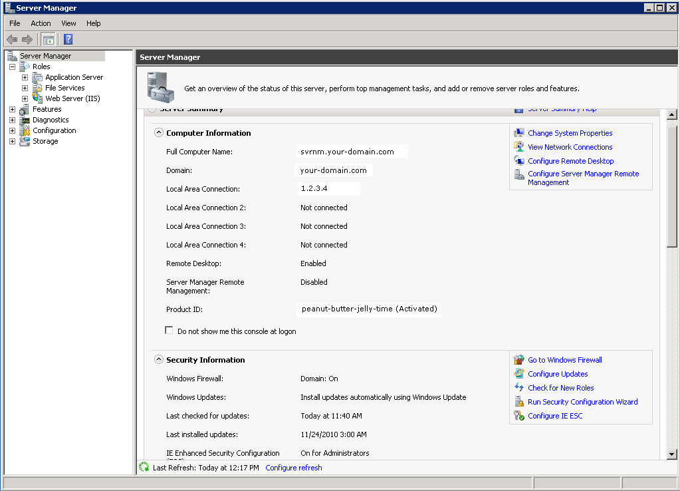680x491 pixels.
Task: Click the peanut-butter-jelly-time Product ID value
Action: 369,309
